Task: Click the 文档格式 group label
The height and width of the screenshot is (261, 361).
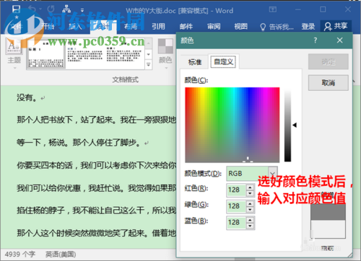Action: click(x=125, y=79)
